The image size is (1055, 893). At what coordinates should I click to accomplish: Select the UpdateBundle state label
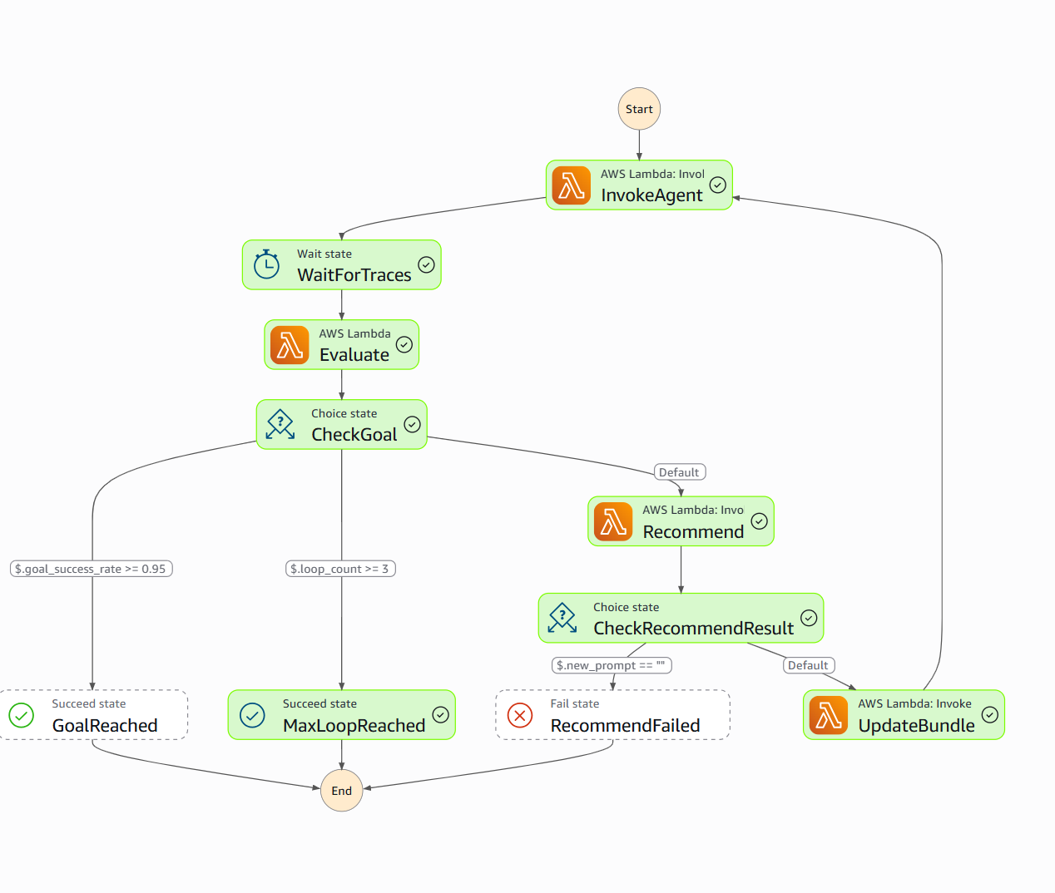coord(916,726)
